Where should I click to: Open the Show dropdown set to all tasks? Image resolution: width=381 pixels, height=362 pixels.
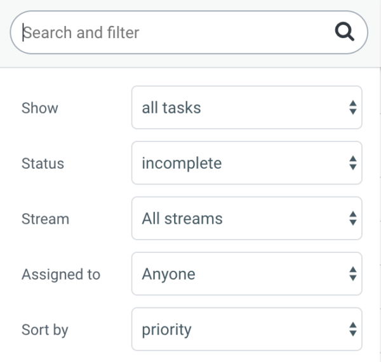(x=246, y=108)
